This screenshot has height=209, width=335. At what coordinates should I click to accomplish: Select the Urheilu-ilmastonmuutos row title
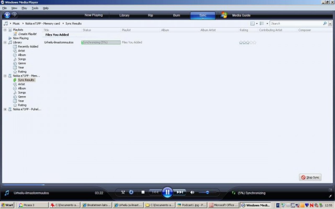click(x=59, y=42)
